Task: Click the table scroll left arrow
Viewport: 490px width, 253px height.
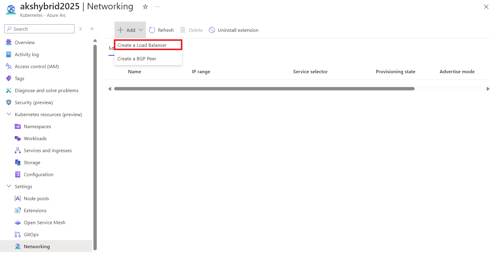Action: click(110, 89)
